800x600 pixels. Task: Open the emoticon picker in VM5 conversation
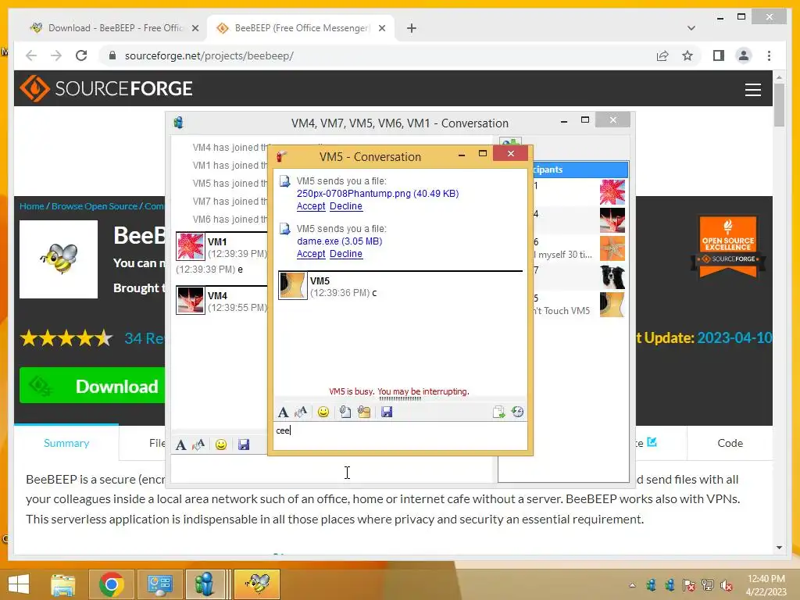[323, 412]
